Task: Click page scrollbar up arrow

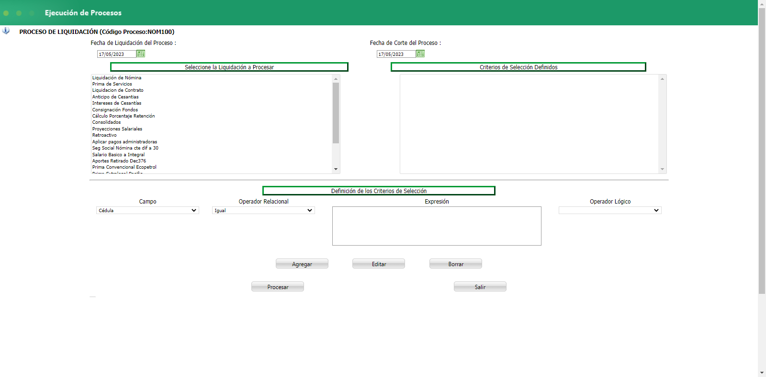Action: tap(762, 4)
